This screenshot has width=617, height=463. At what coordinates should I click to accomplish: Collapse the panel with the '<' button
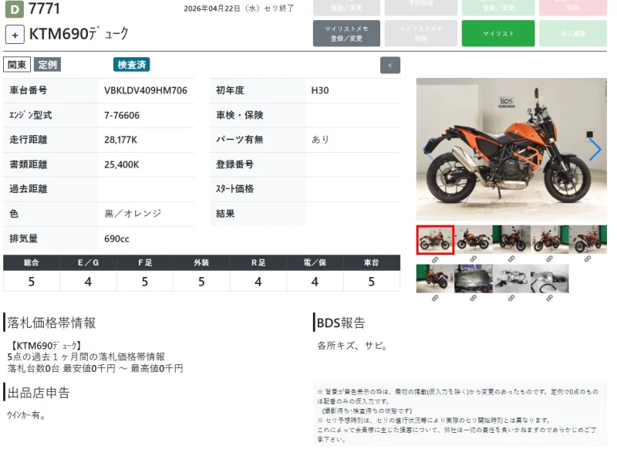[x=390, y=66]
